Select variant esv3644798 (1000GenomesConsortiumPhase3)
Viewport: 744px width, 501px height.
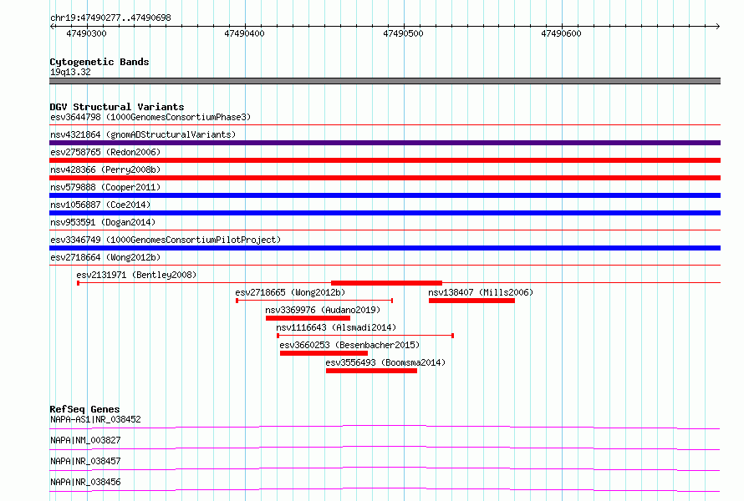click(150, 117)
